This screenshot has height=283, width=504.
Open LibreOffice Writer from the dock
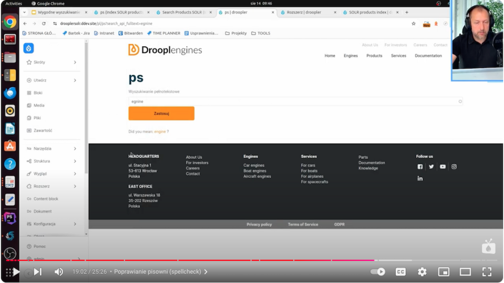10,129
